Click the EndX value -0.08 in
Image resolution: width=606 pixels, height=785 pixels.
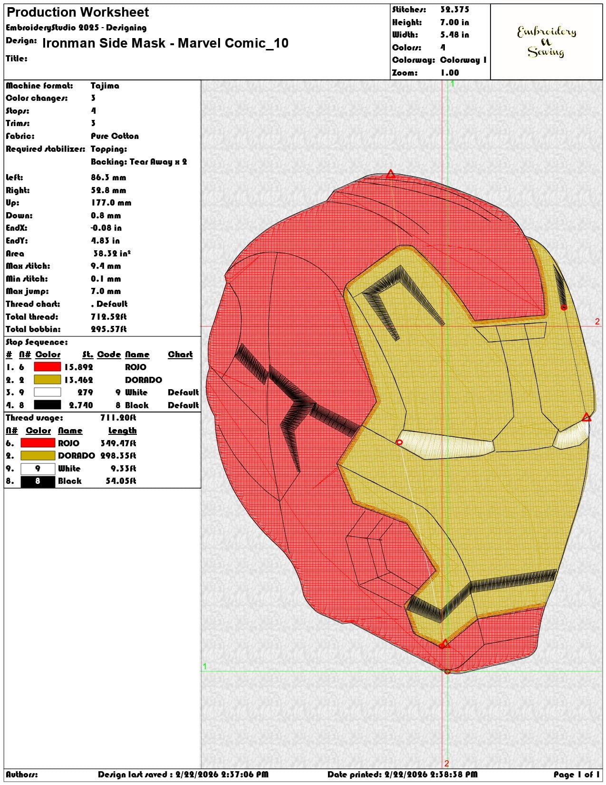106,228
